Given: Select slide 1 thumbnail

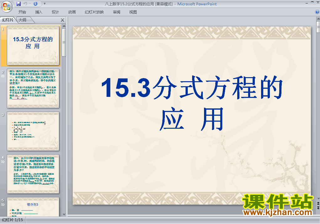Looking at the screenshot, I should tap(33, 46).
